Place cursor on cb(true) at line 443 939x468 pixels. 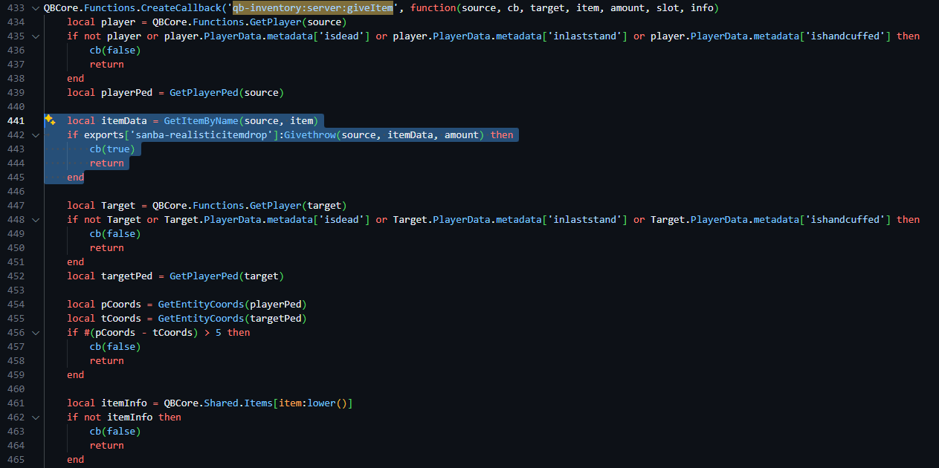[112, 149]
